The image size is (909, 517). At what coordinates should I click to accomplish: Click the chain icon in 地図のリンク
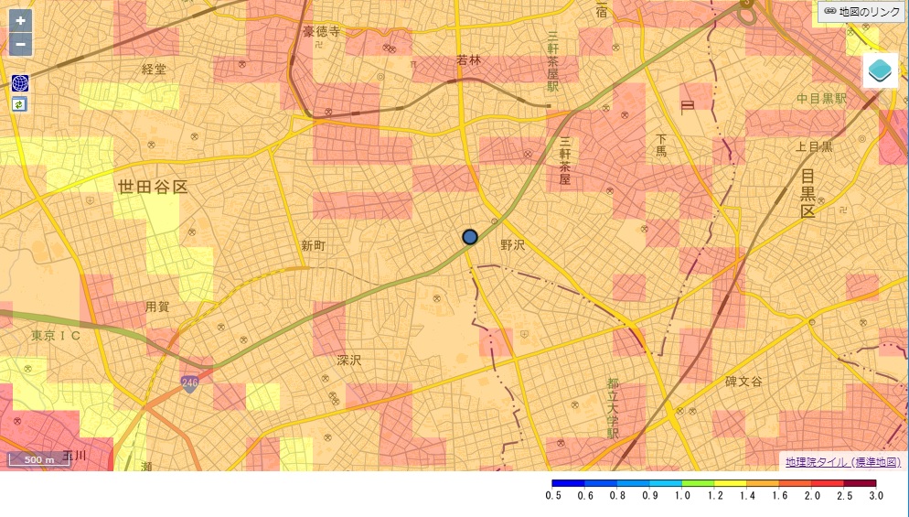point(830,12)
